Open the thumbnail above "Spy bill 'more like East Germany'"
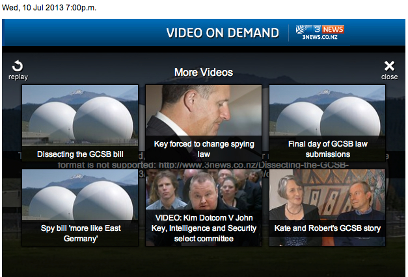 click(x=80, y=195)
